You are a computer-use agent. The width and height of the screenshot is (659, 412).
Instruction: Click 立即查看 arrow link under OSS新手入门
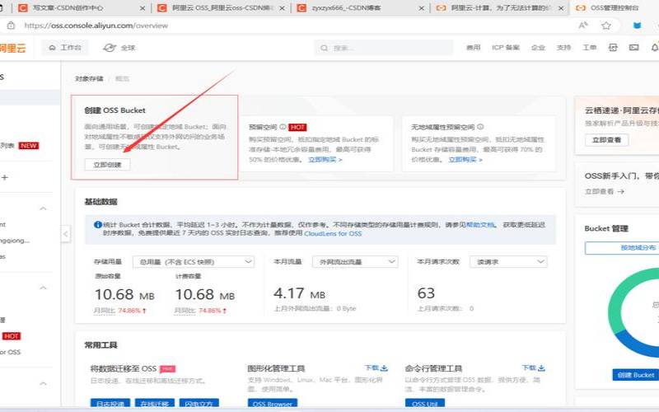click(605, 191)
